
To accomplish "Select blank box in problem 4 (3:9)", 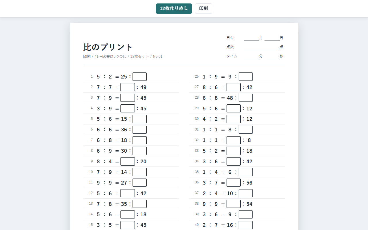I will (x=128, y=108).
